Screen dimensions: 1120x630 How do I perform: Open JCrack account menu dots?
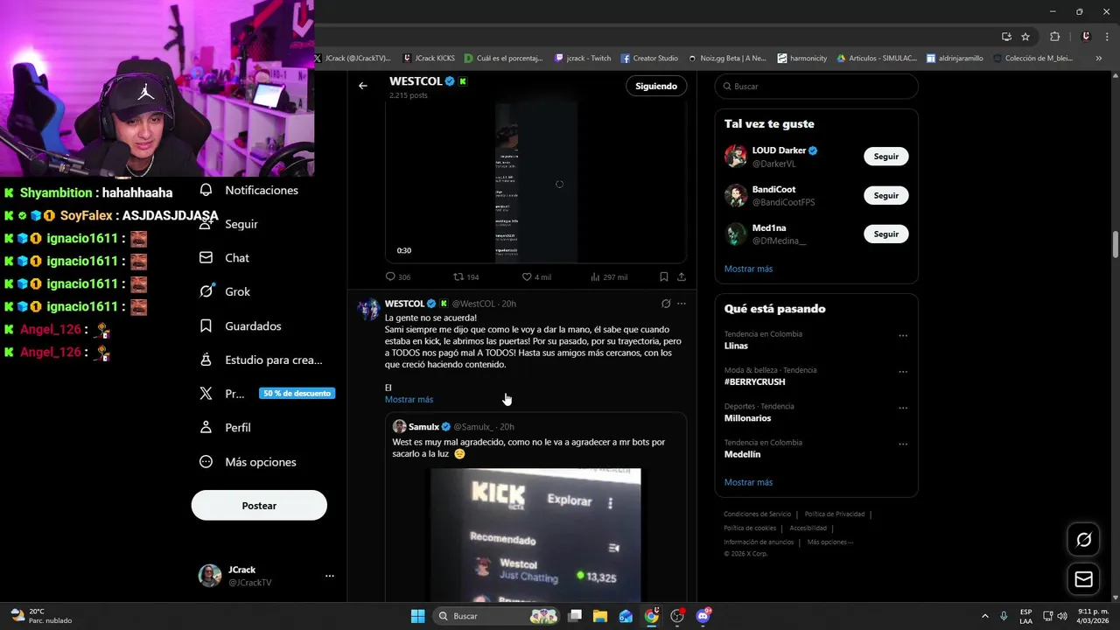(330, 576)
